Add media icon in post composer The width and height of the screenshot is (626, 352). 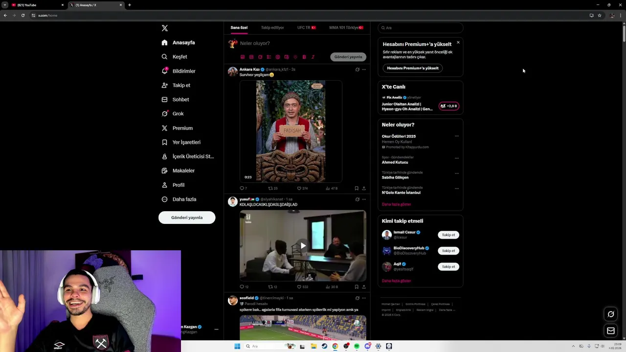[243, 57]
